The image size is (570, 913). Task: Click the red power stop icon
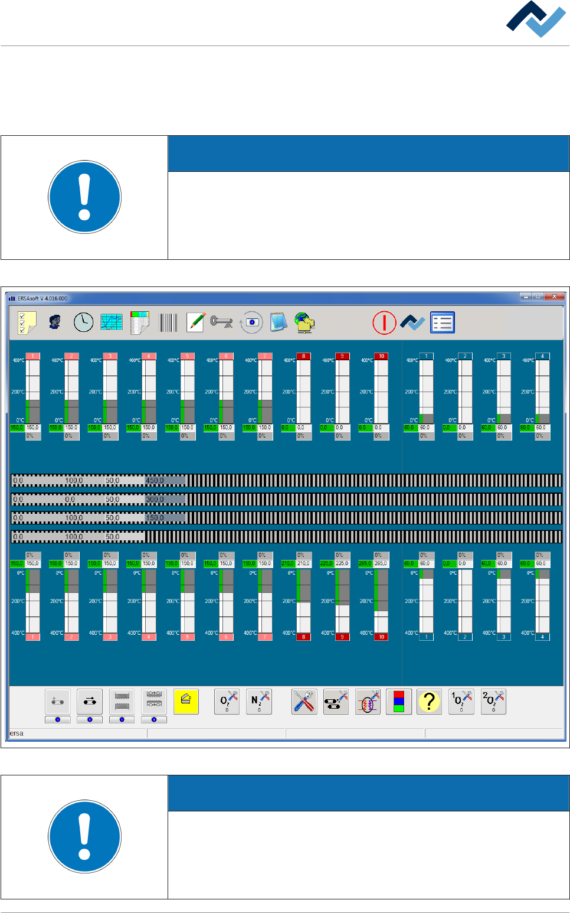[384, 322]
